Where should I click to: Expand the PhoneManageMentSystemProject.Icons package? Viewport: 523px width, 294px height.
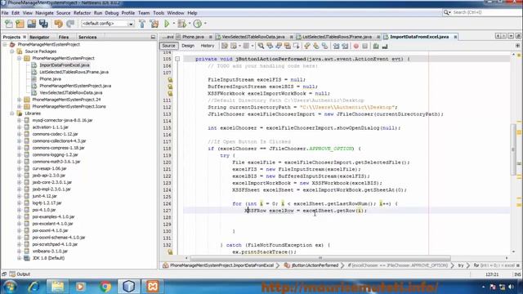click(x=20, y=106)
